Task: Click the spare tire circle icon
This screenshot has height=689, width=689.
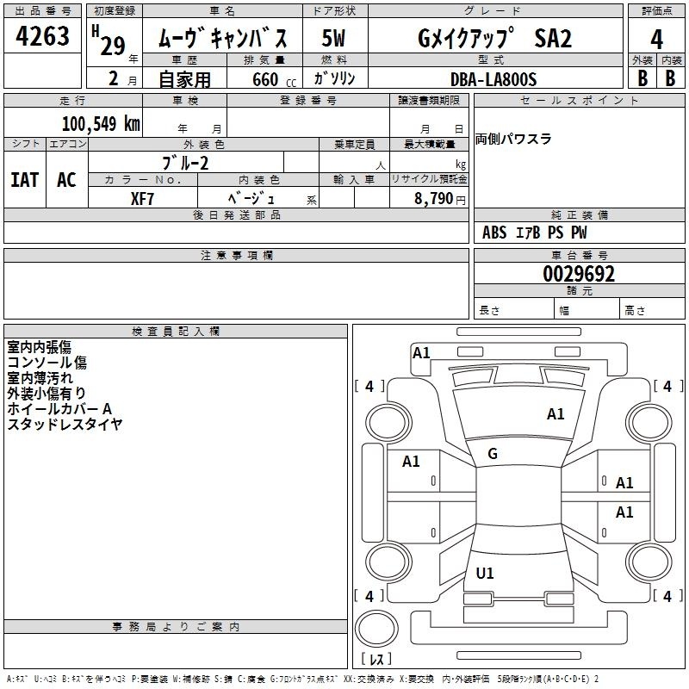Action: [376, 628]
